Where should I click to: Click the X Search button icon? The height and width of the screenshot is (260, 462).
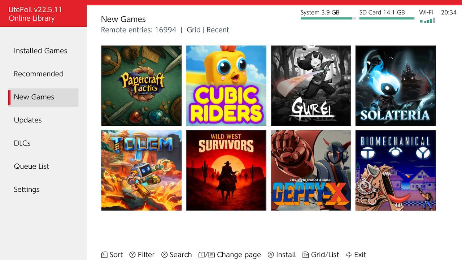pyautogui.click(x=165, y=255)
